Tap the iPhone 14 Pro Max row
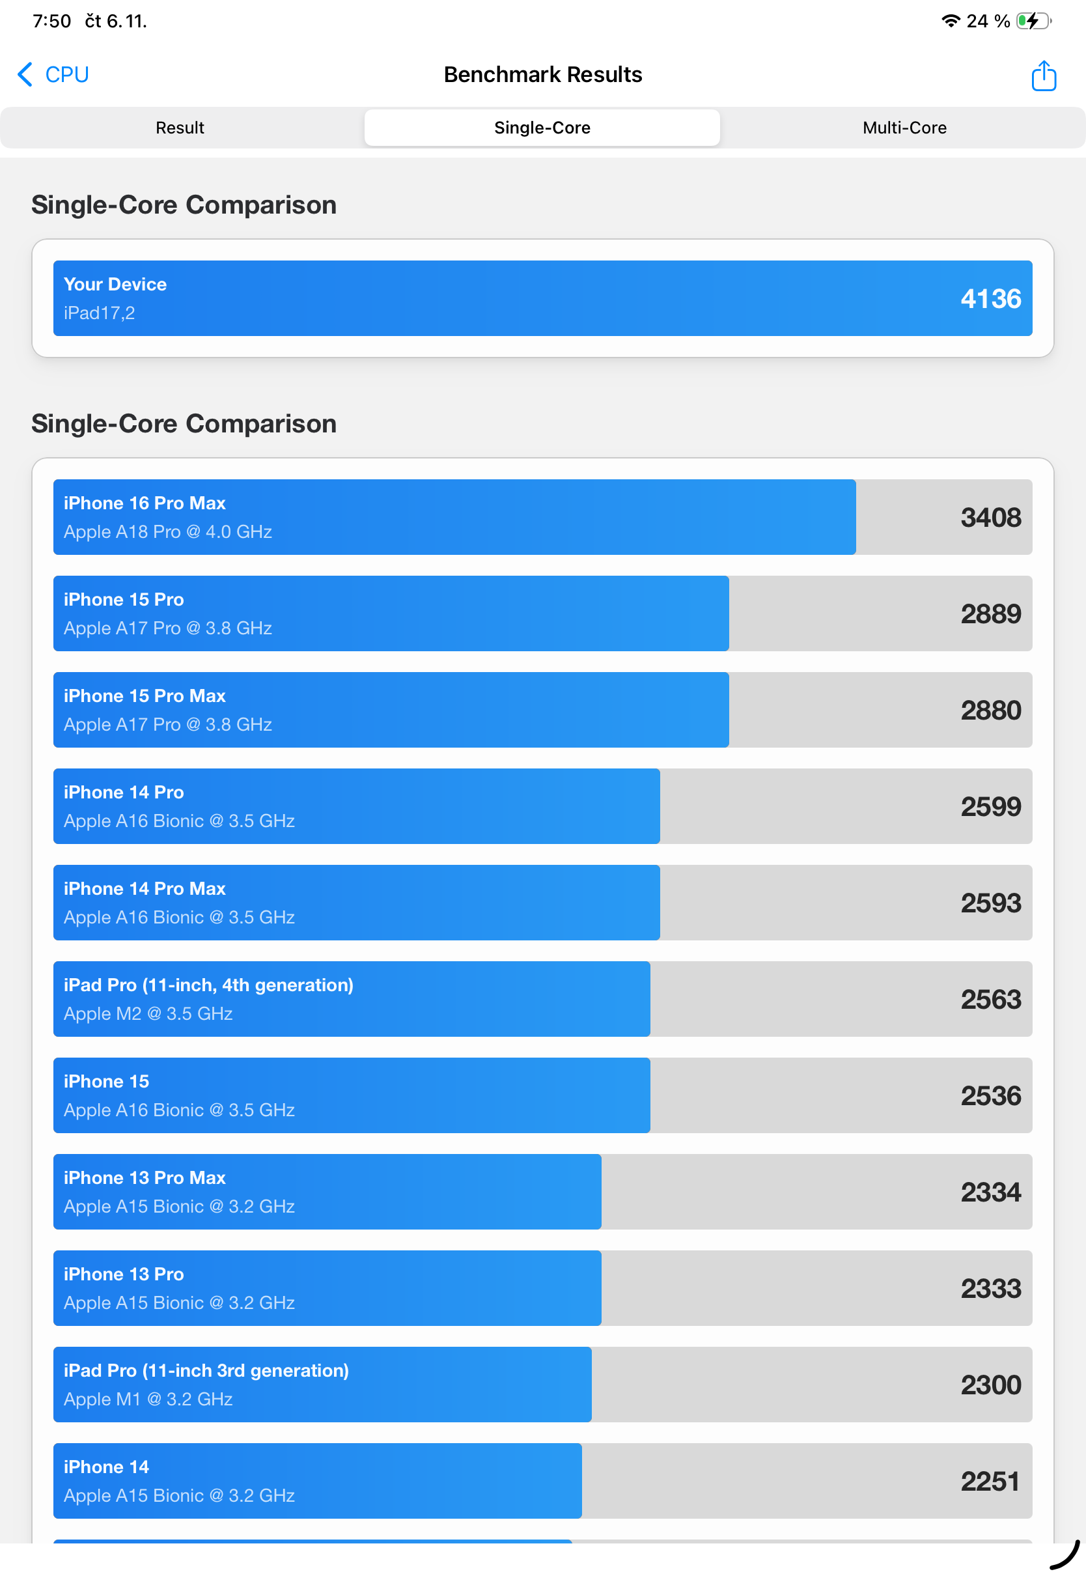1086x1576 pixels. point(542,903)
